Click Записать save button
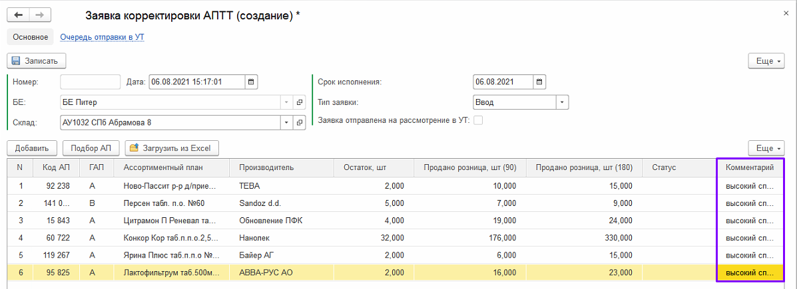 click(x=36, y=60)
